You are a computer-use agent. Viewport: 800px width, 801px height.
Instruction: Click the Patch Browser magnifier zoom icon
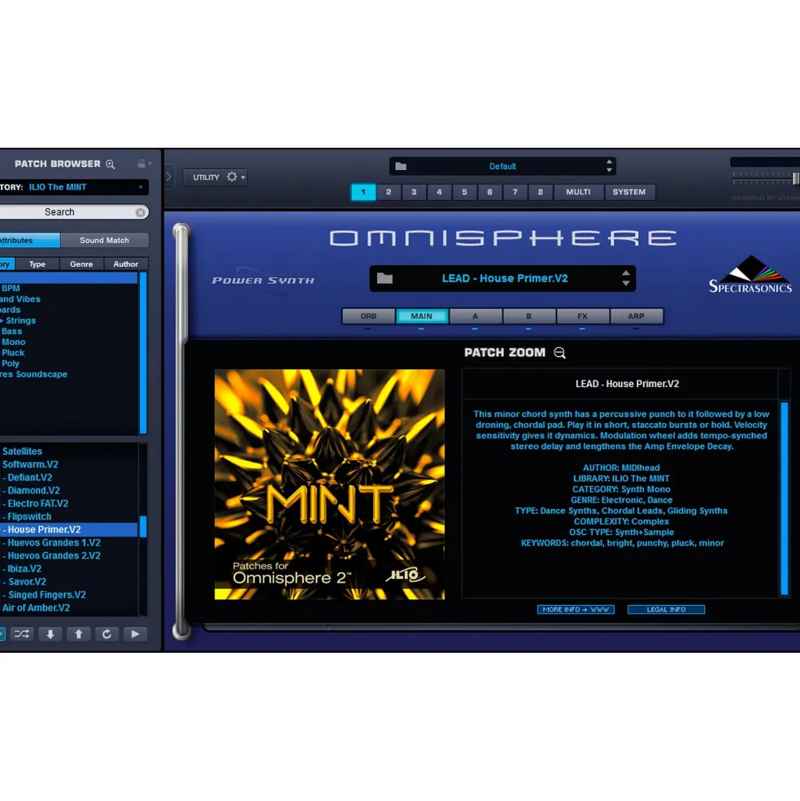(x=111, y=164)
